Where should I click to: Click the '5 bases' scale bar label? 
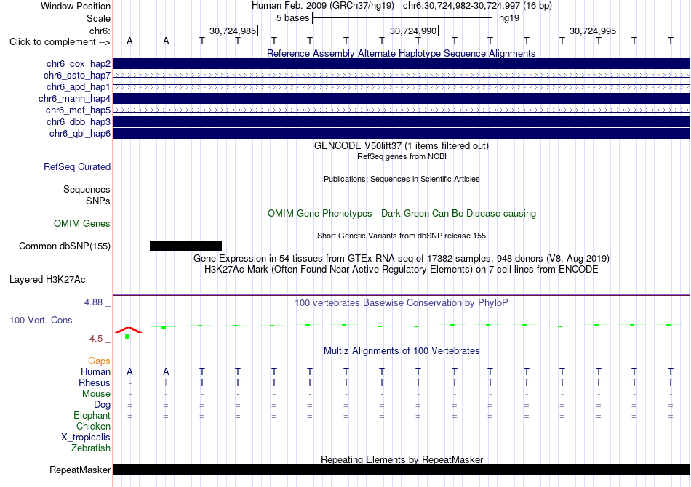click(292, 18)
